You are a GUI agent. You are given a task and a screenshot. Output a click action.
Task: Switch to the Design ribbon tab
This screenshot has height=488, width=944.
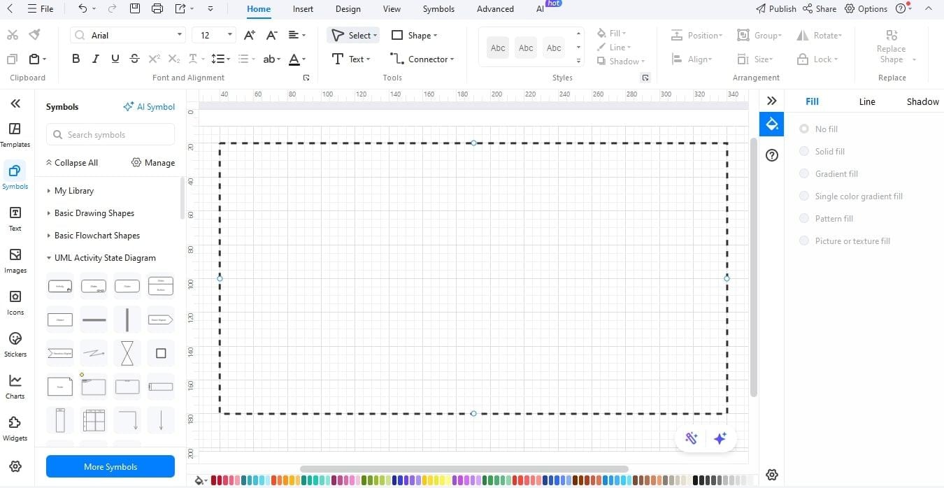click(348, 9)
